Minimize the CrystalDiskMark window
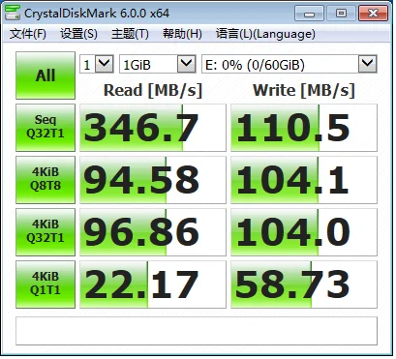The height and width of the screenshot is (359, 396). click(x=309, y=14)
